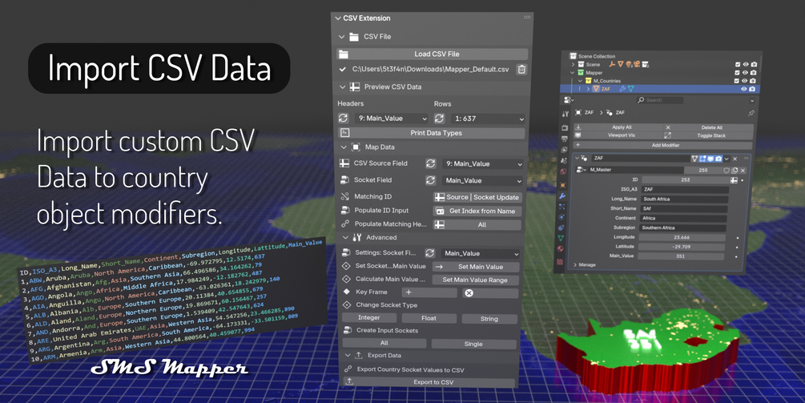Refresh the Rows list icon
Screen dimensions: 805x403
click(439, 119)
